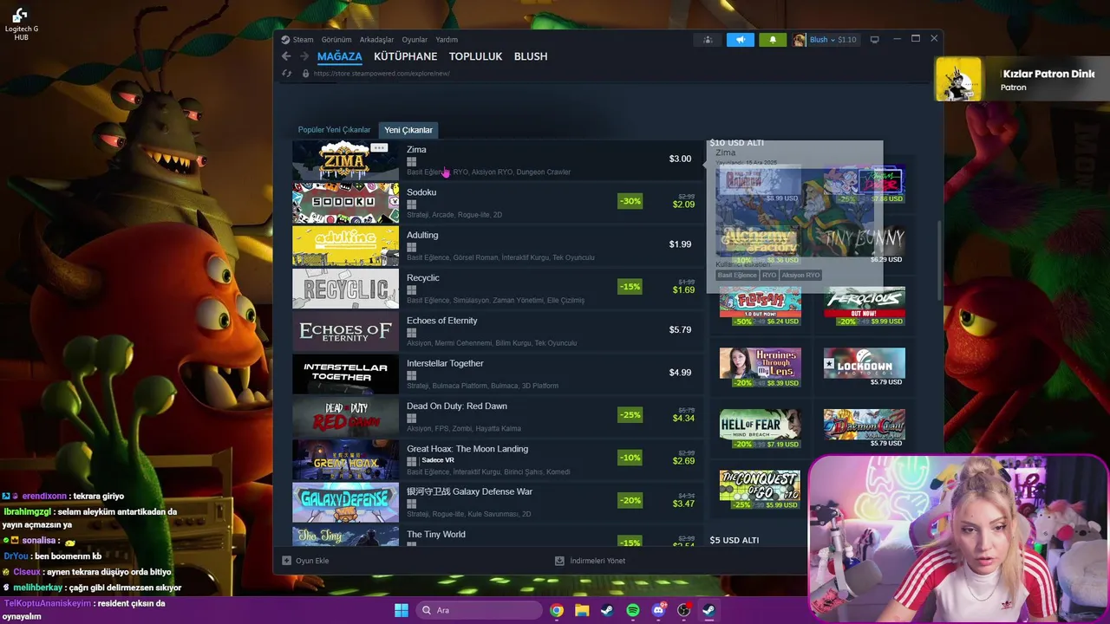The width and height of the screenshot is (1110, 624).
Task: Go forward with the Steam forward arrow
Action: tap(304, 56)
